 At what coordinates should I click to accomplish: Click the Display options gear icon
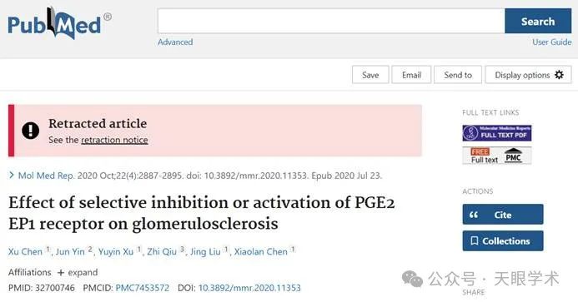pyautogui.click(x=559, y=75)
